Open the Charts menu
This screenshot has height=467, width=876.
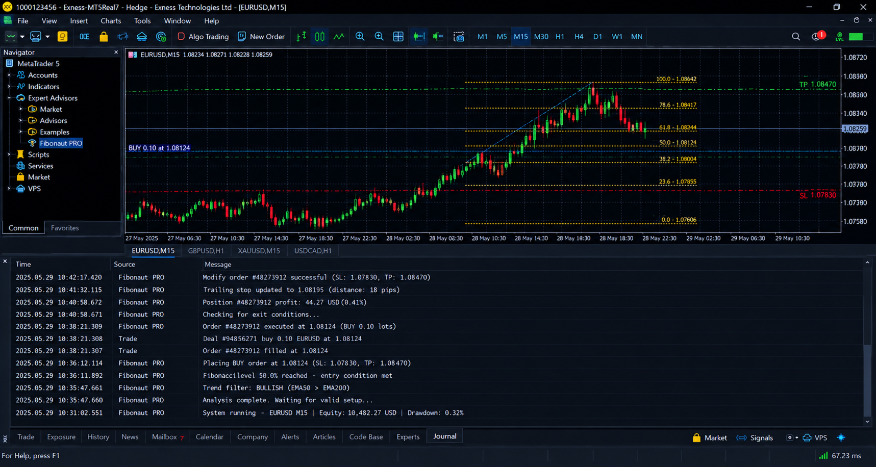111,21
